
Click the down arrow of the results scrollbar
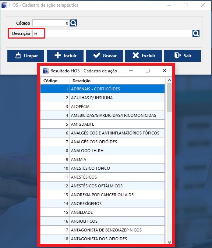169,242
